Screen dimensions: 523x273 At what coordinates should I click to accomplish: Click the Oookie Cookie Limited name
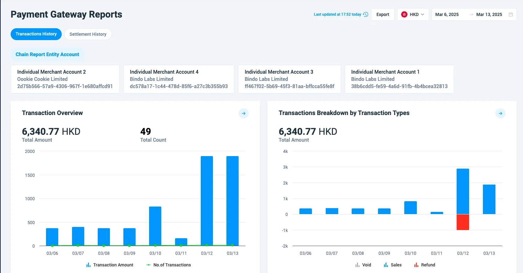click(x=42, y=79)
